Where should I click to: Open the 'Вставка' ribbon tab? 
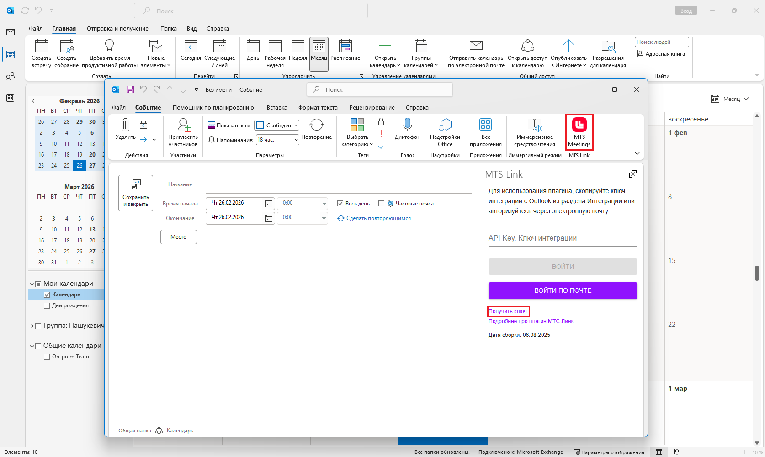pos(277,108)
